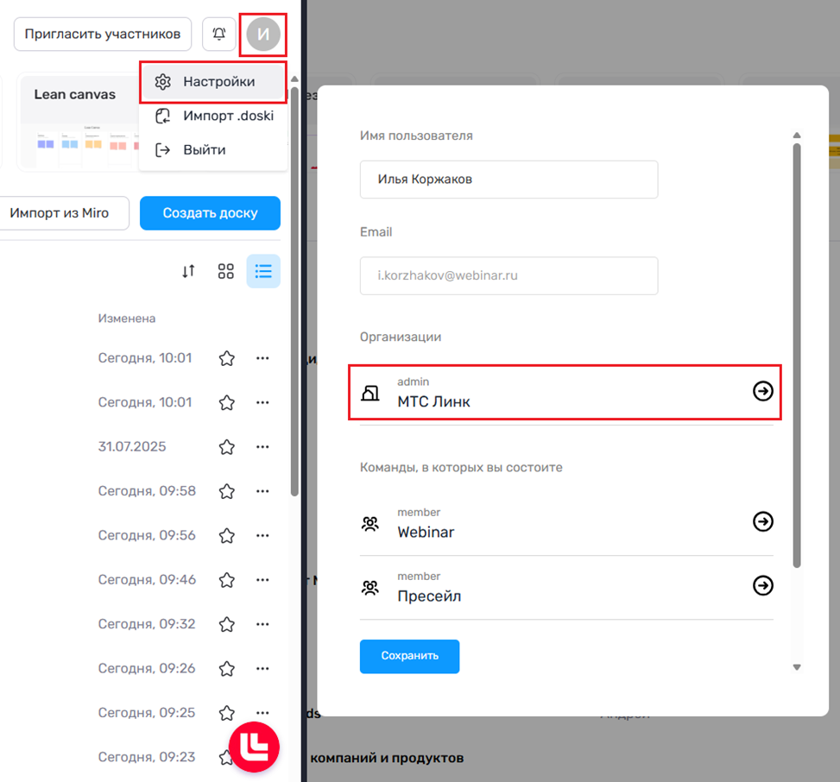
Task: Save the settings with Сохранить
Action: (409, 656)
